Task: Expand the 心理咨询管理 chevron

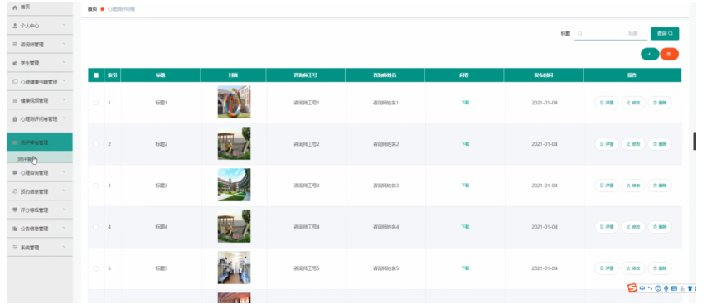Action: (64, 172)
